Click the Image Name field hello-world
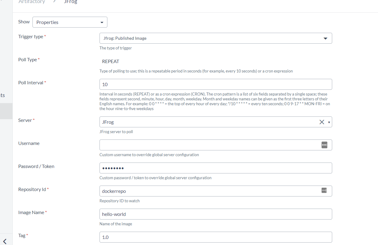Viewport: 378px width, 245px height. (215, 214)
